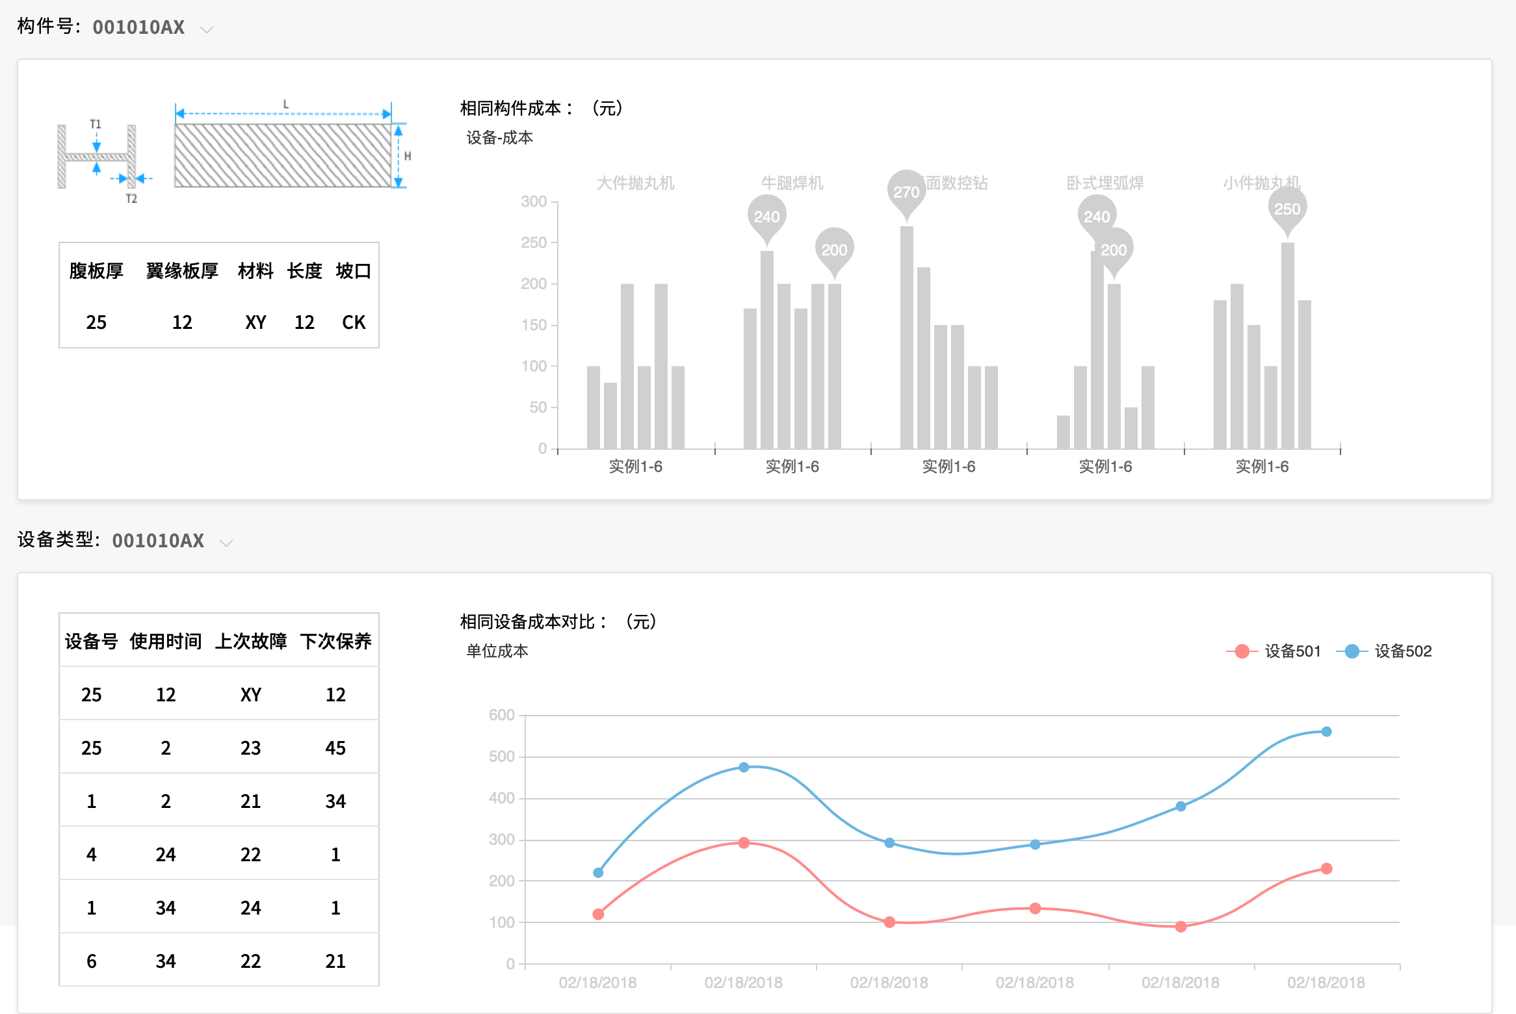Click the highest blue 设备502 data point
Viewport: 1516px width, 1014px height.
pyautogui.click(x=1326, y=731)
